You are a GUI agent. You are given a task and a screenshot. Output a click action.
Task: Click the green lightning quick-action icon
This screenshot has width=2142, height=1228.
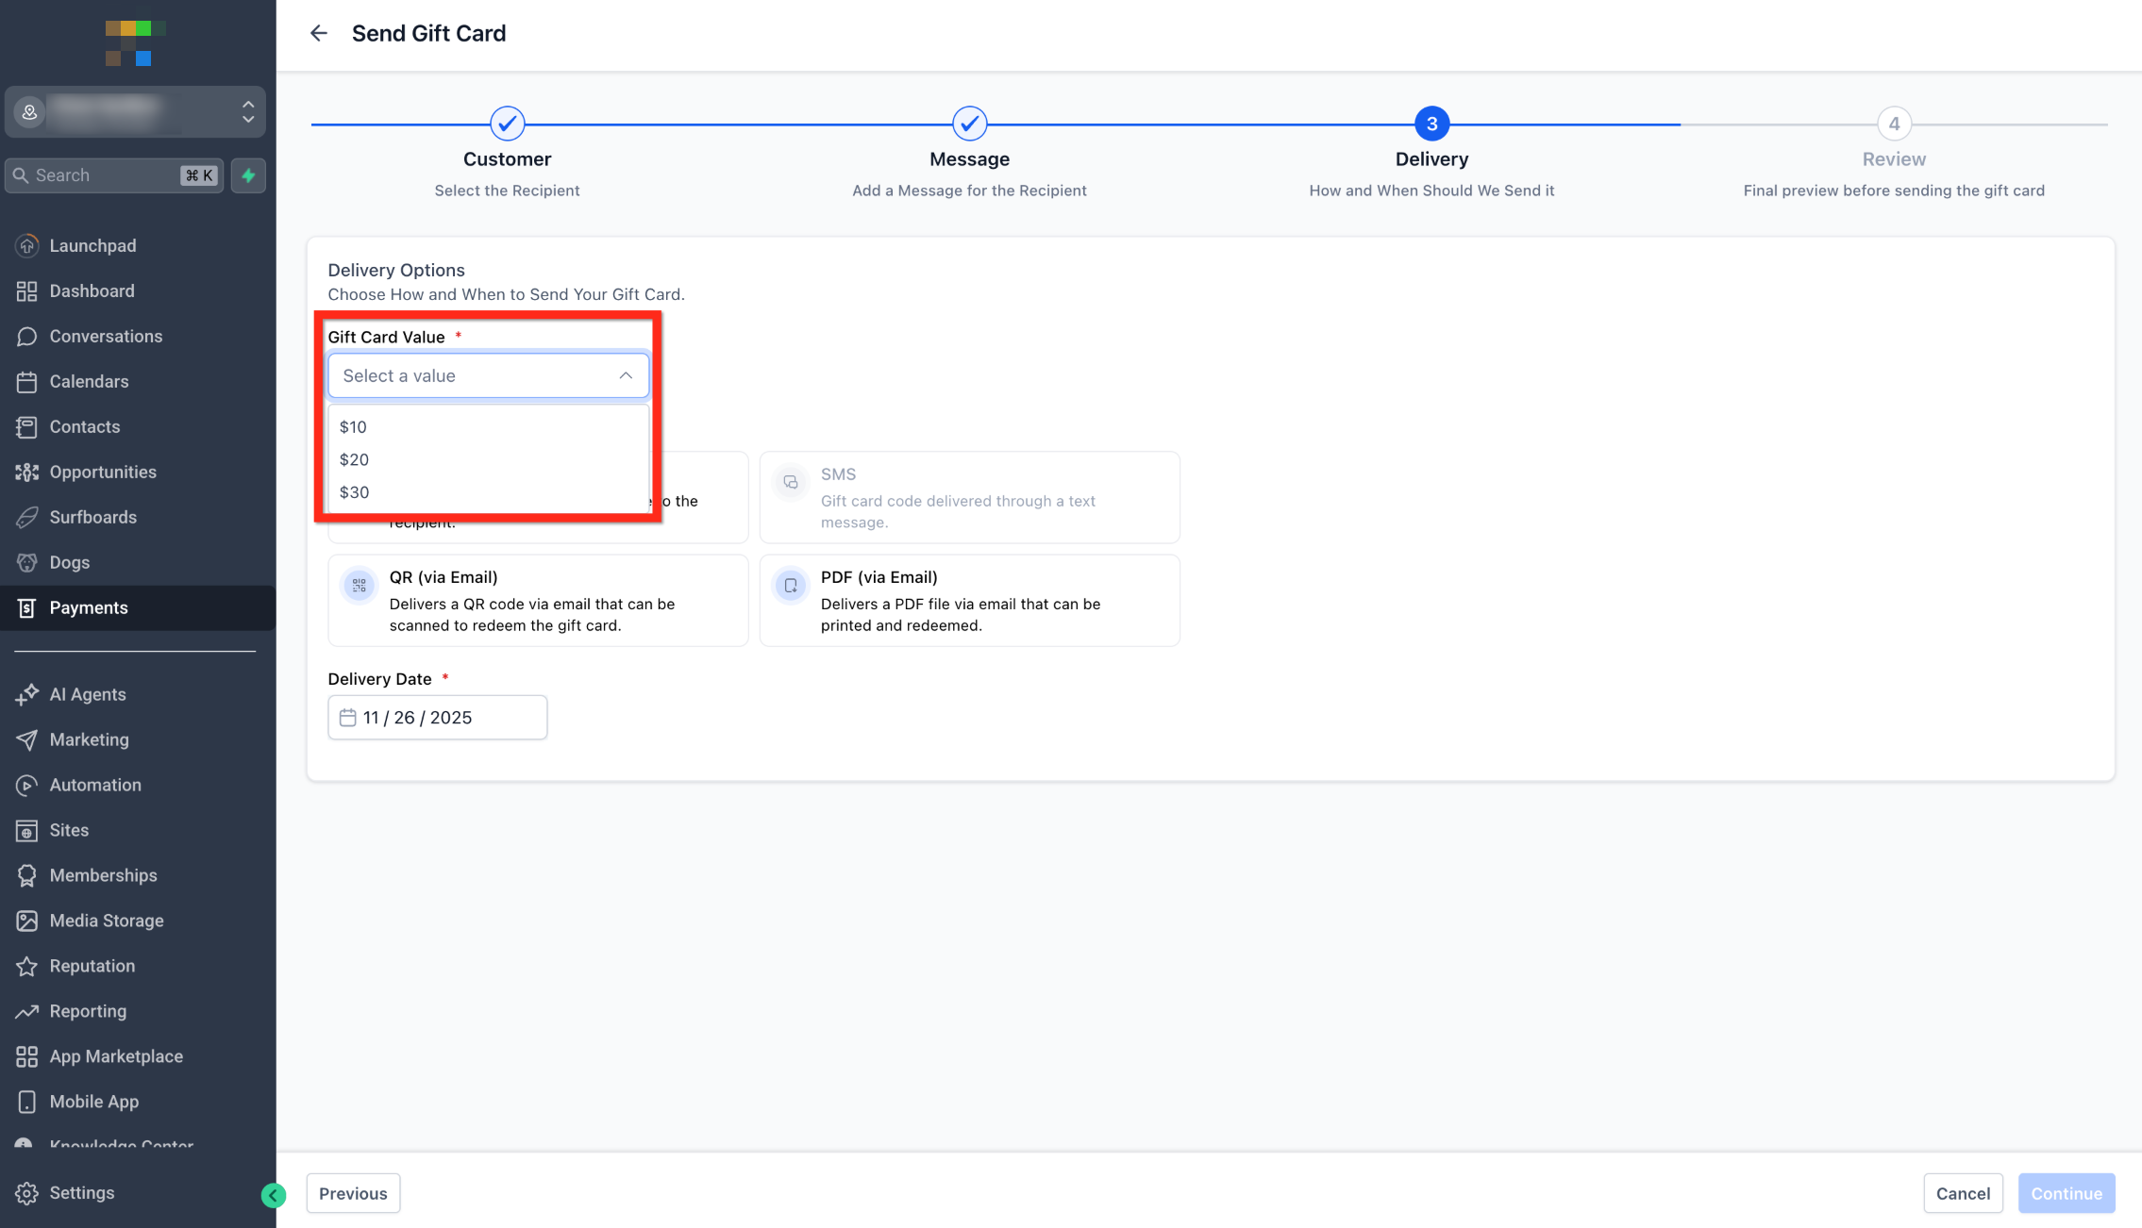(x=248, y=175)
